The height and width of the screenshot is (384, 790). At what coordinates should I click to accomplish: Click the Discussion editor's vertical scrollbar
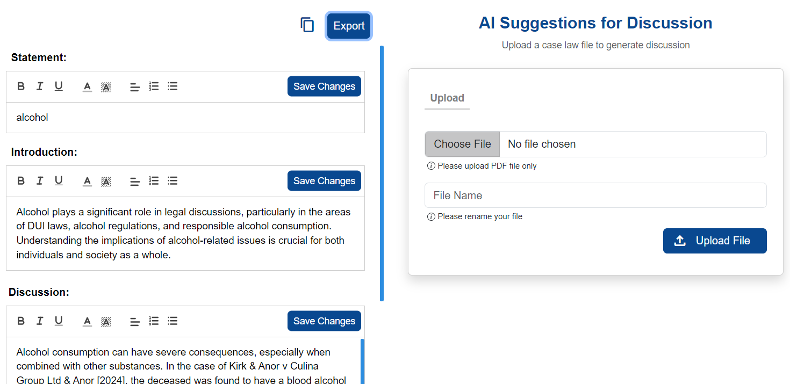click(362, 361)
